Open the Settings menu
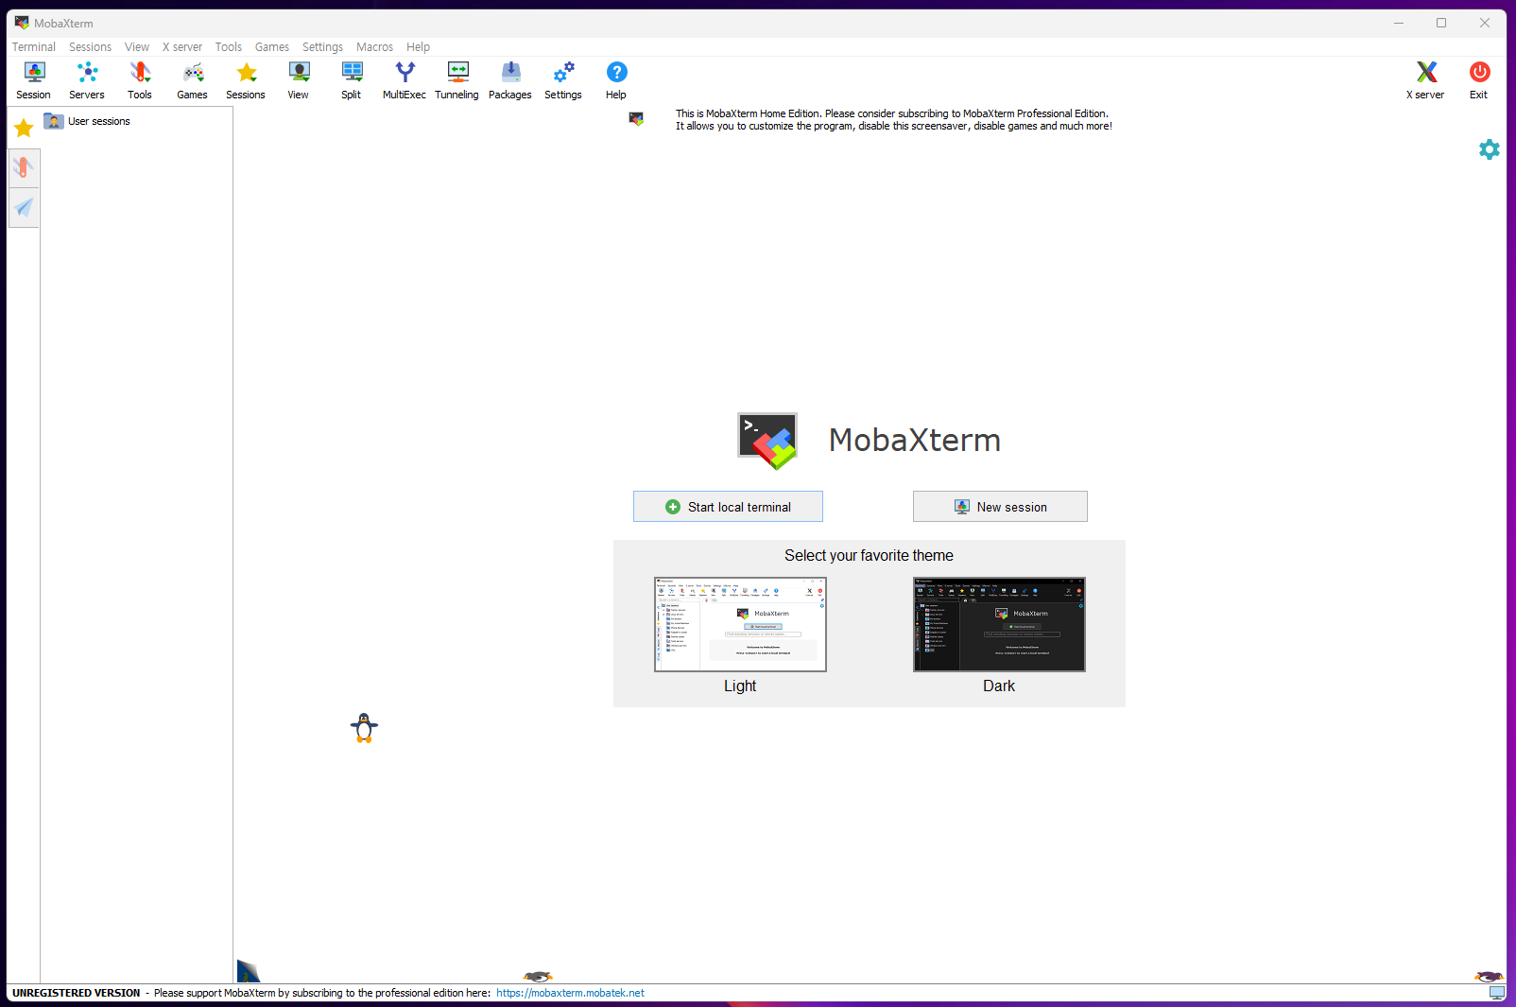Image resolution: width=1516 pixels, height=1007 pixels. click(x=323, y=47)
